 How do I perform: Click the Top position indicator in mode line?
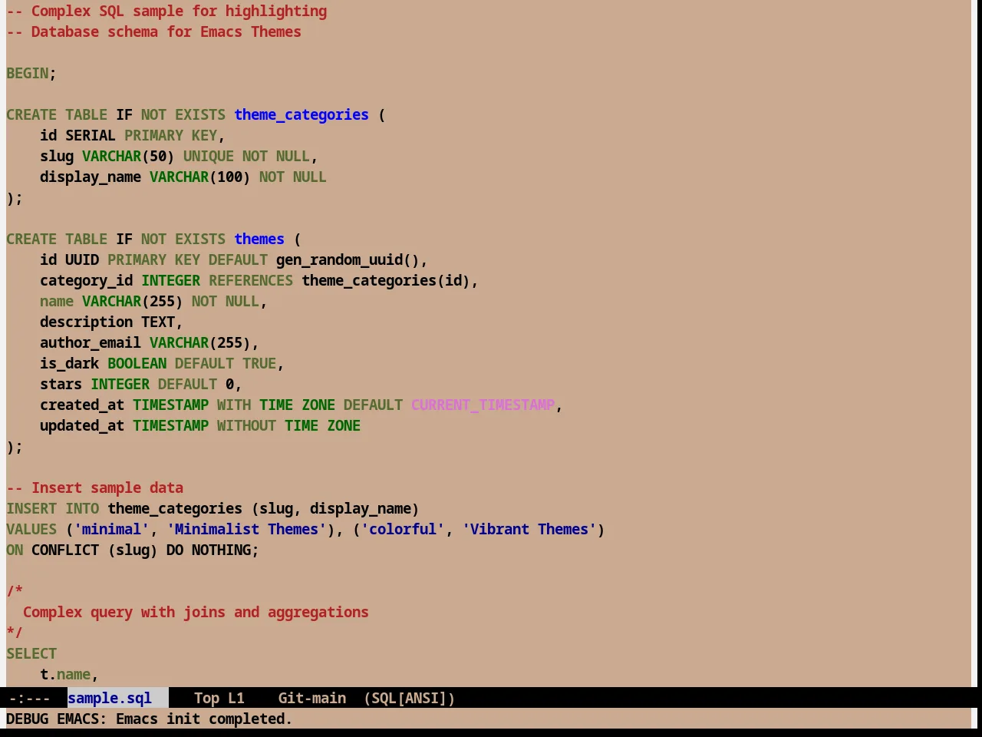(x=206, y=698)
